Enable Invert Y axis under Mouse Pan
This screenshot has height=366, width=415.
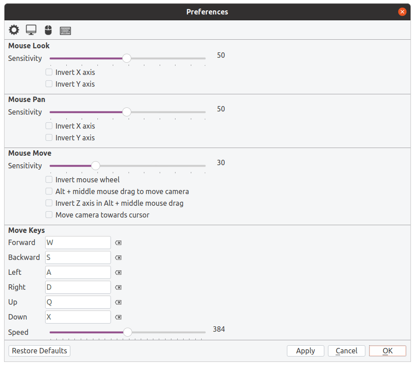click(x=49, y=138)
